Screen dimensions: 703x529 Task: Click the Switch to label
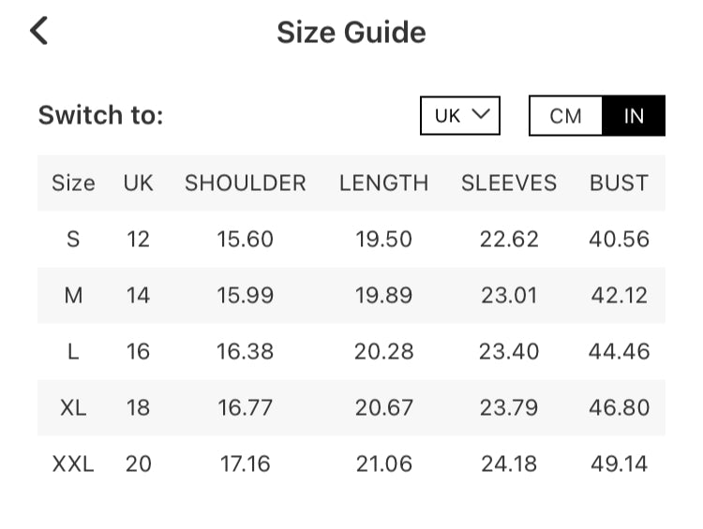100,116
